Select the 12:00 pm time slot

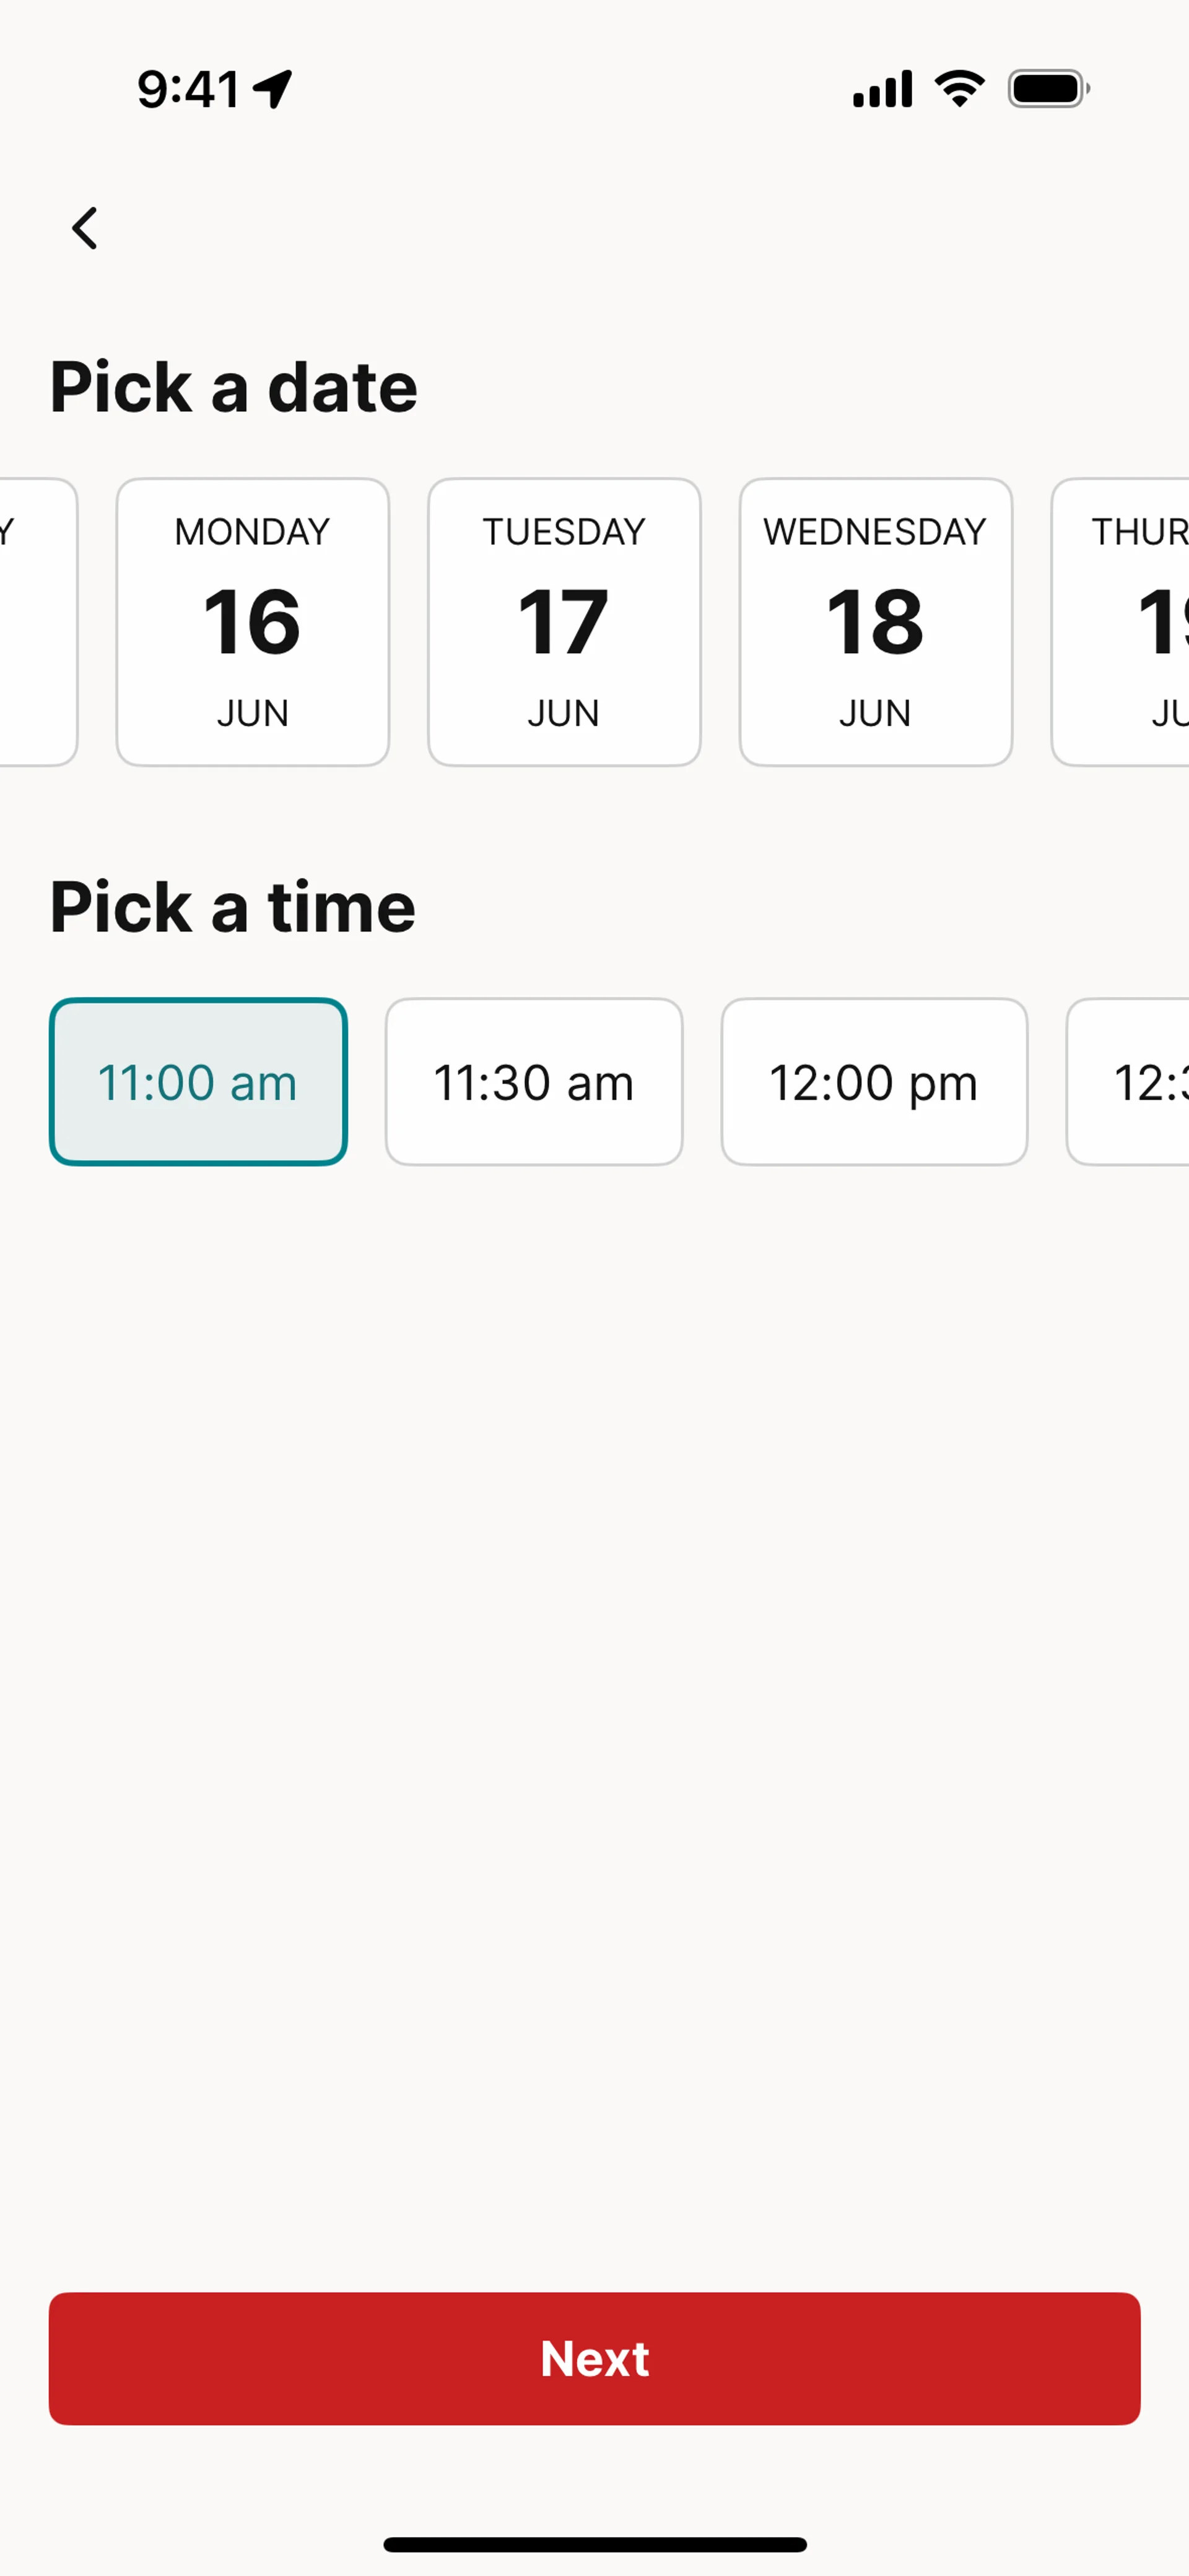click(x=874, y=1082)
